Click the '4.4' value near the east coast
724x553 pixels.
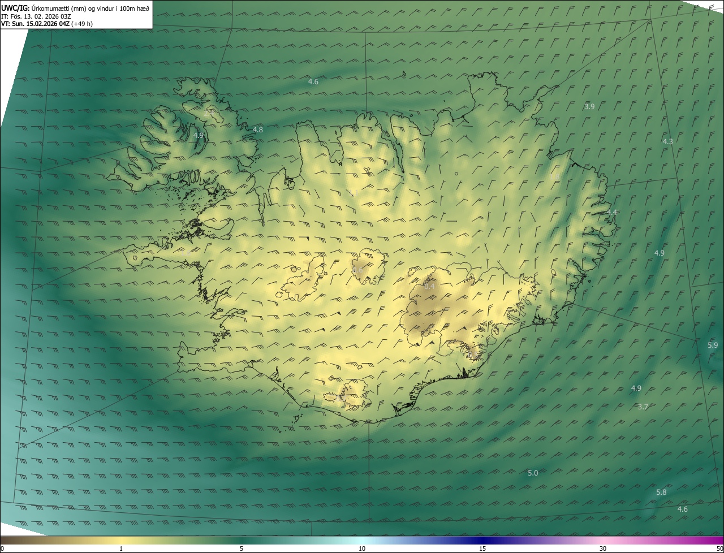point(612,212)
